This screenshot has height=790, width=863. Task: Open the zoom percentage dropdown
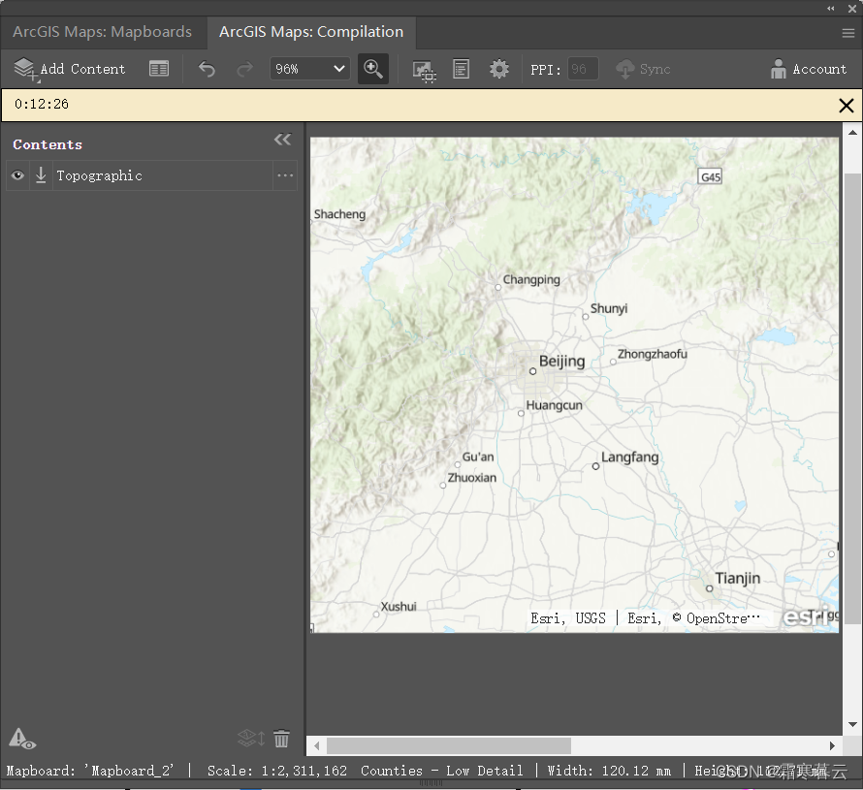click(310, 69)
